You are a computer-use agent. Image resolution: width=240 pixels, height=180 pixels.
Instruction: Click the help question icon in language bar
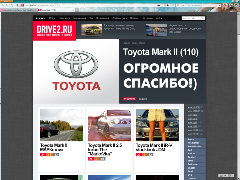tap(229, 175)
